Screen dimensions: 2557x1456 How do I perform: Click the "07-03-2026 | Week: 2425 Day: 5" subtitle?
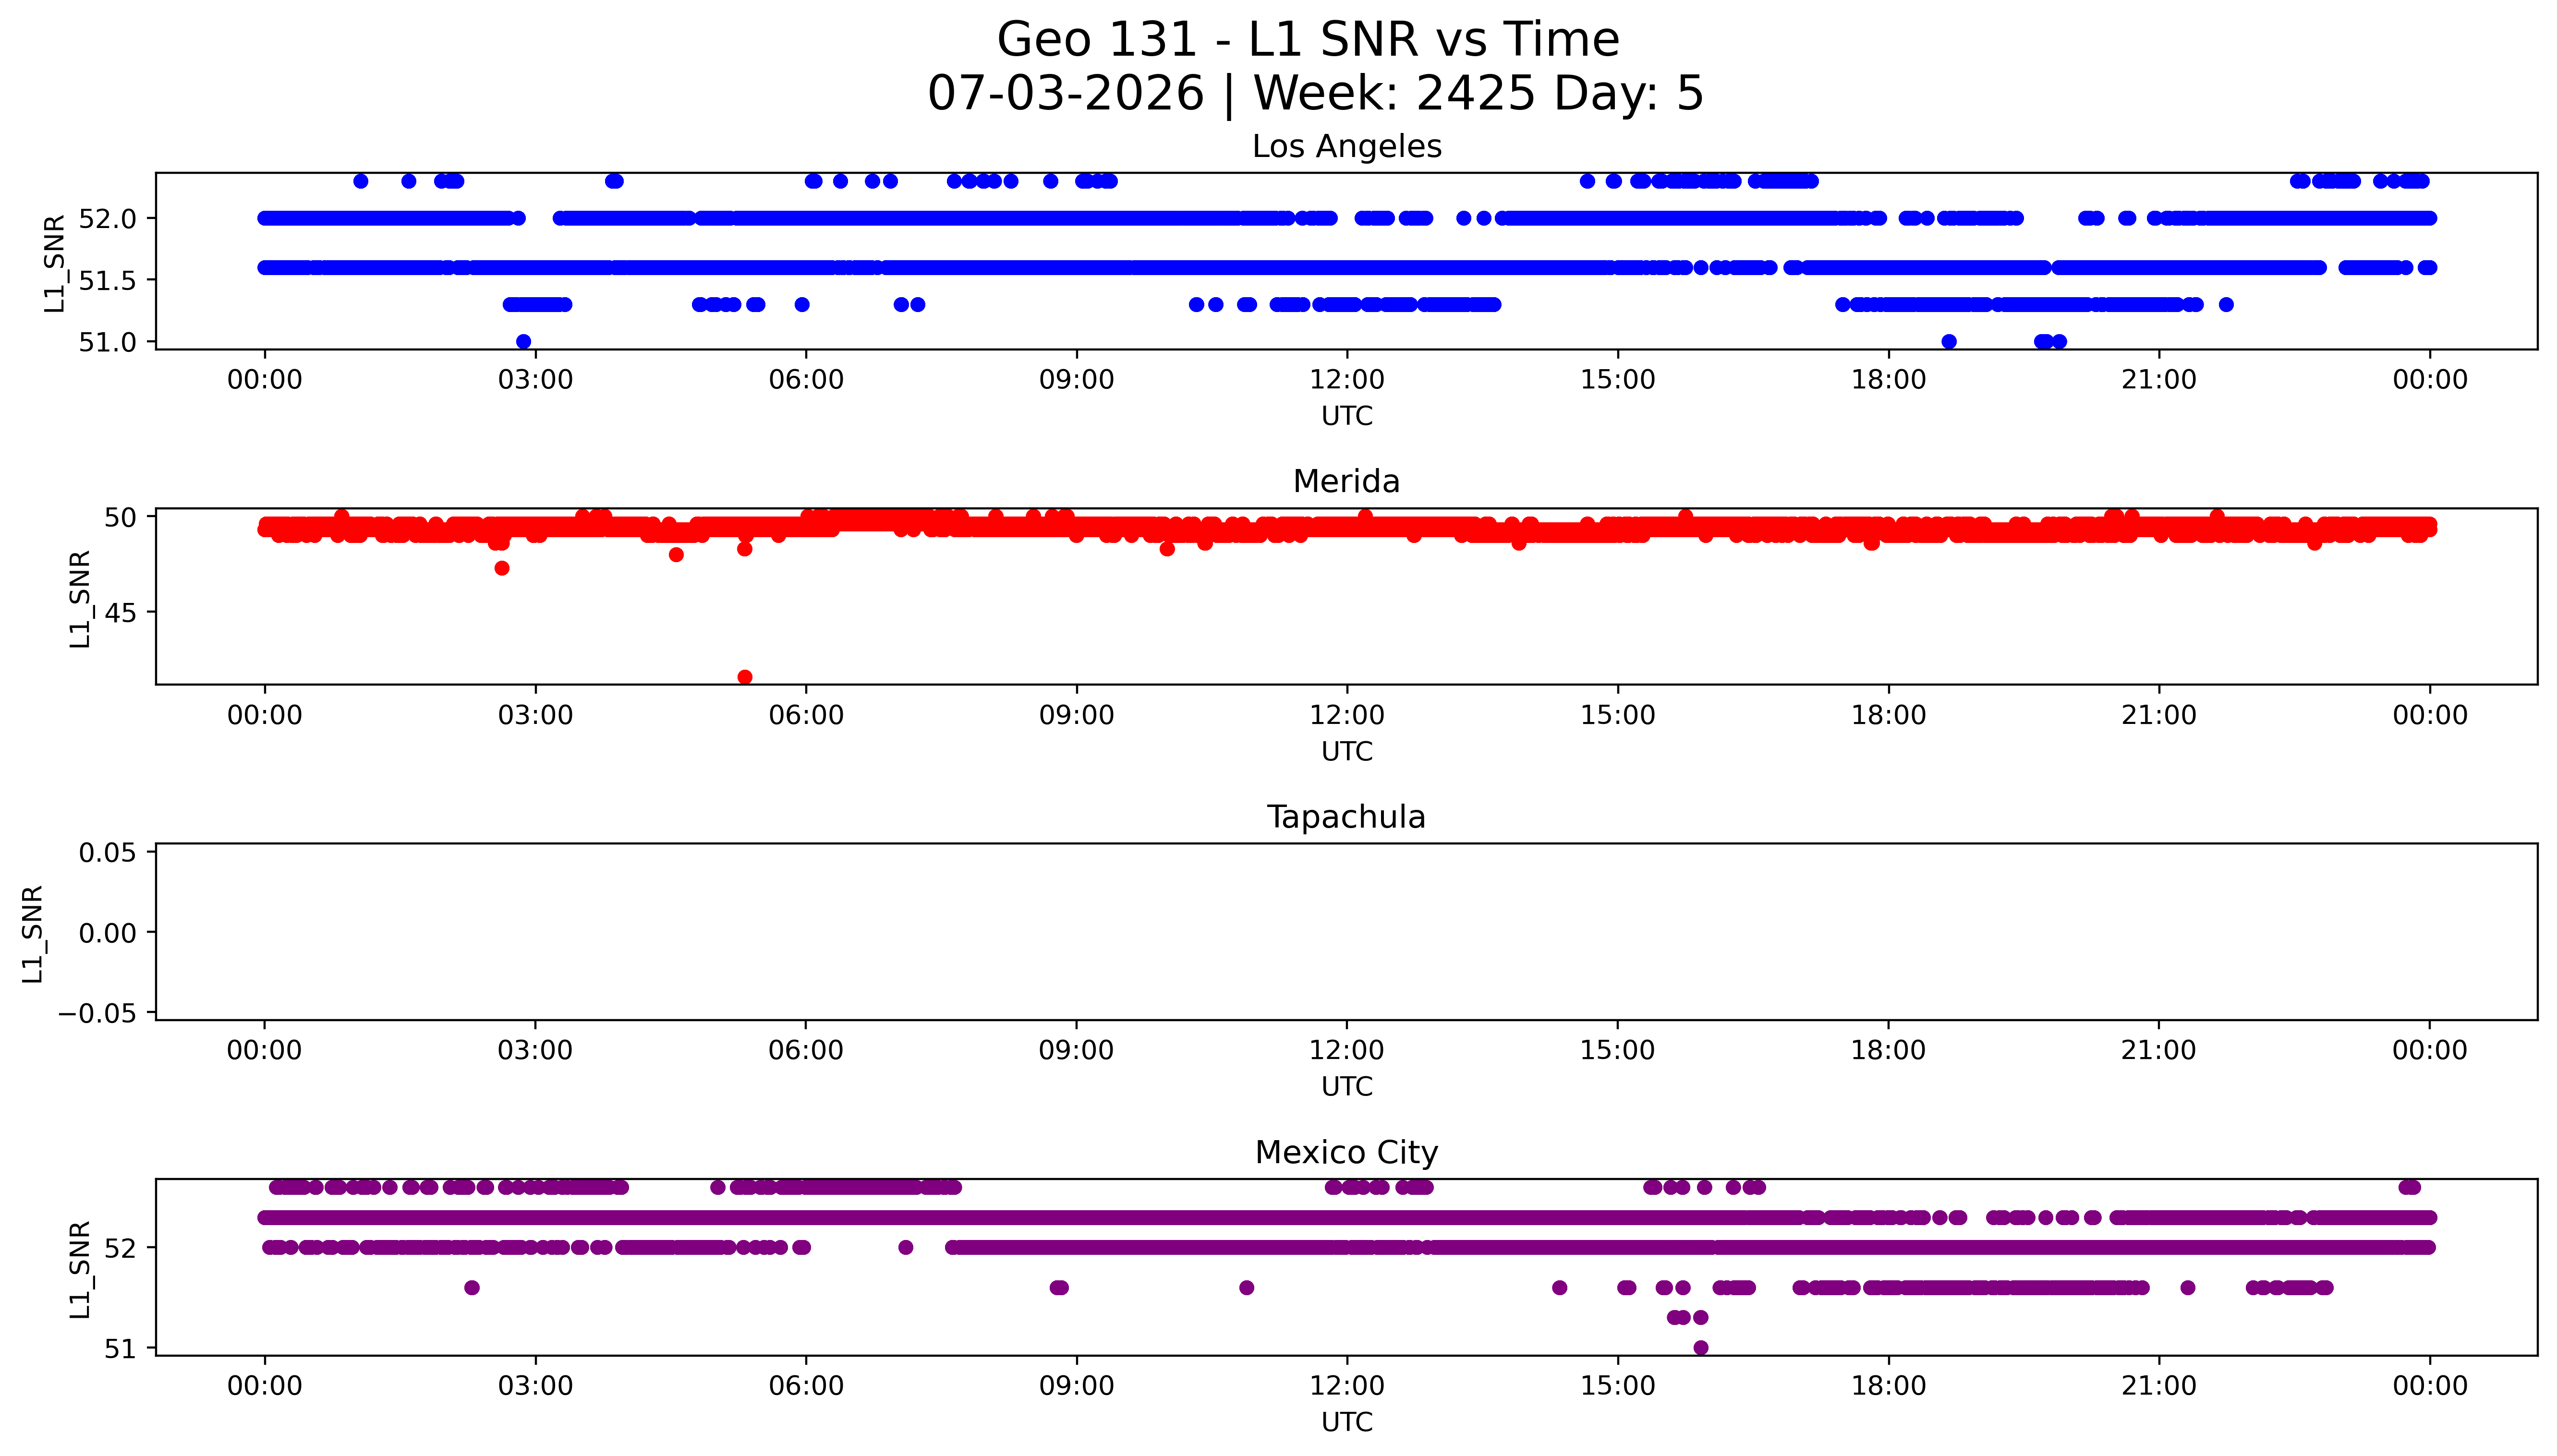coord(1315,93)
